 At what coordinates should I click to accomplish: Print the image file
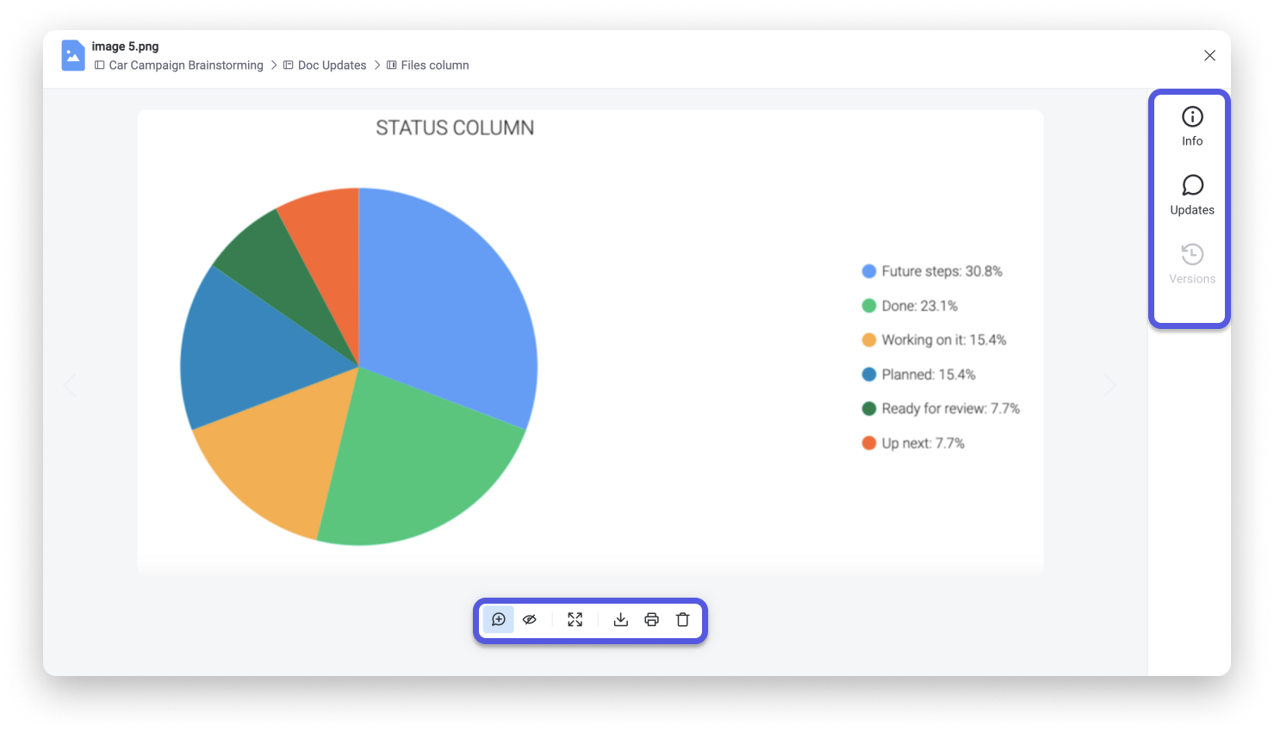(x=652, y=619)
